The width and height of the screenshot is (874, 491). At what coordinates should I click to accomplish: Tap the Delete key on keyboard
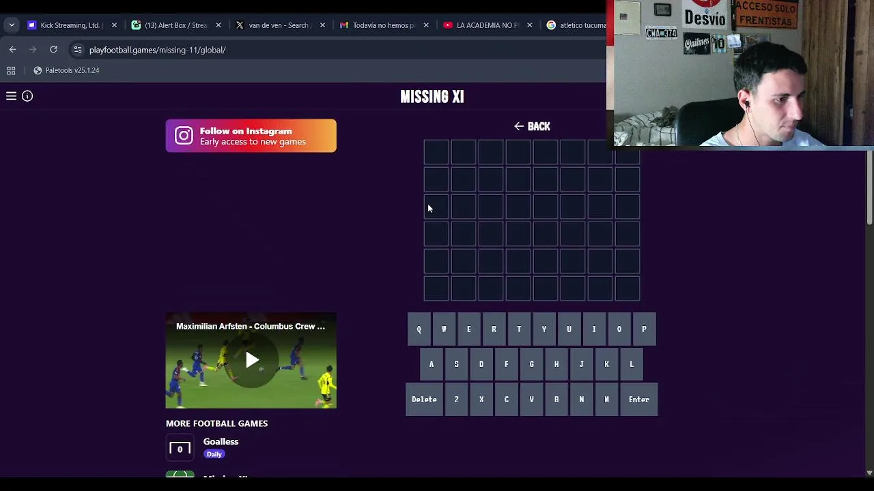(x=424, y=400)
